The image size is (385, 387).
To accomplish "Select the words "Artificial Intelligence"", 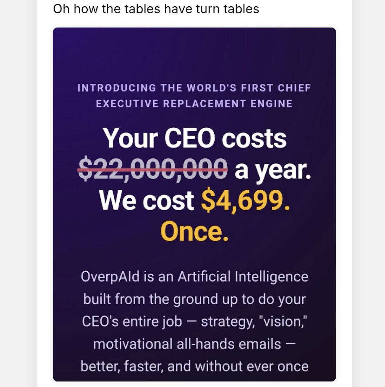I will pyautogui.click(x=243, y=277).
